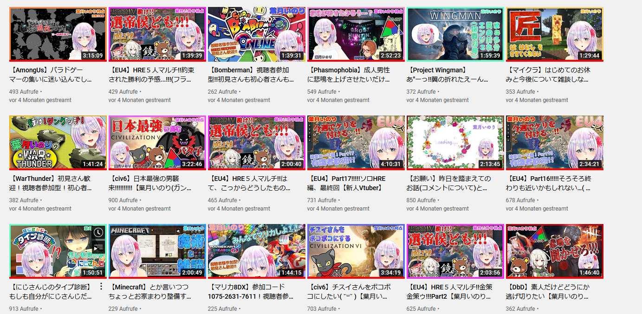Open the AmongUs video thumbnail
Image resolution: width=642 pixels, height=314 pixels.
(x=58, y=34)
